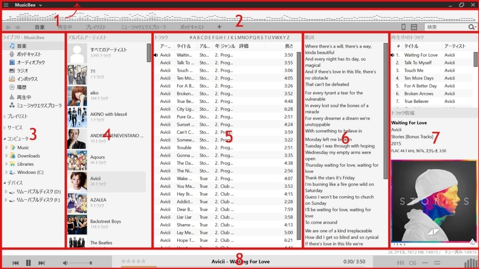Switch to the ミュージックエクスプローラ tab
Viewport: 479px width, 269px height.
point(143,27)
